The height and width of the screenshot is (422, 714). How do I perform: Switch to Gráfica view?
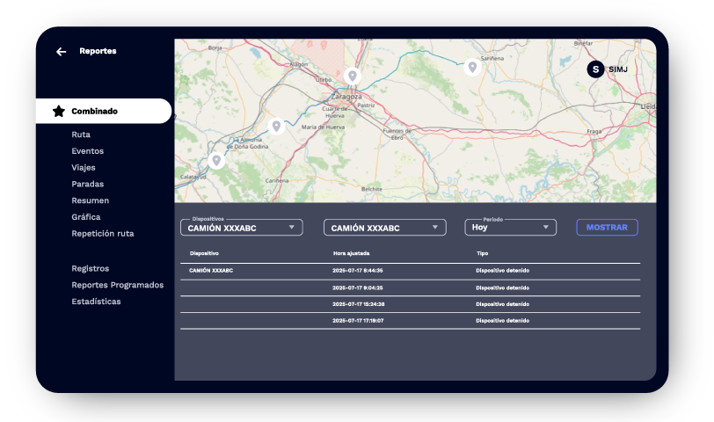[x=86, y=216]
